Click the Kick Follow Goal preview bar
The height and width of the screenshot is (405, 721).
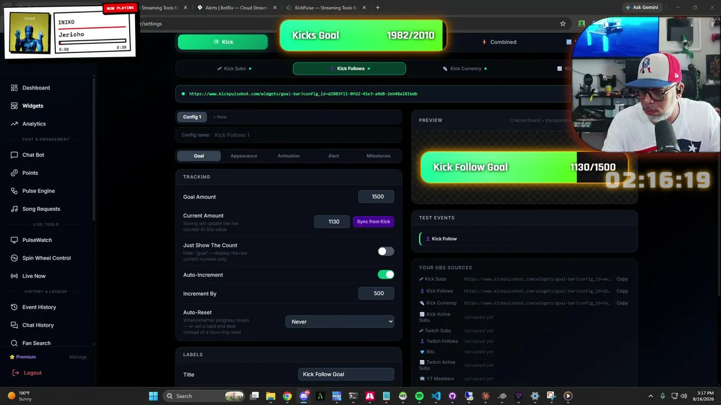pyautogui.click(x=524, y=167)
